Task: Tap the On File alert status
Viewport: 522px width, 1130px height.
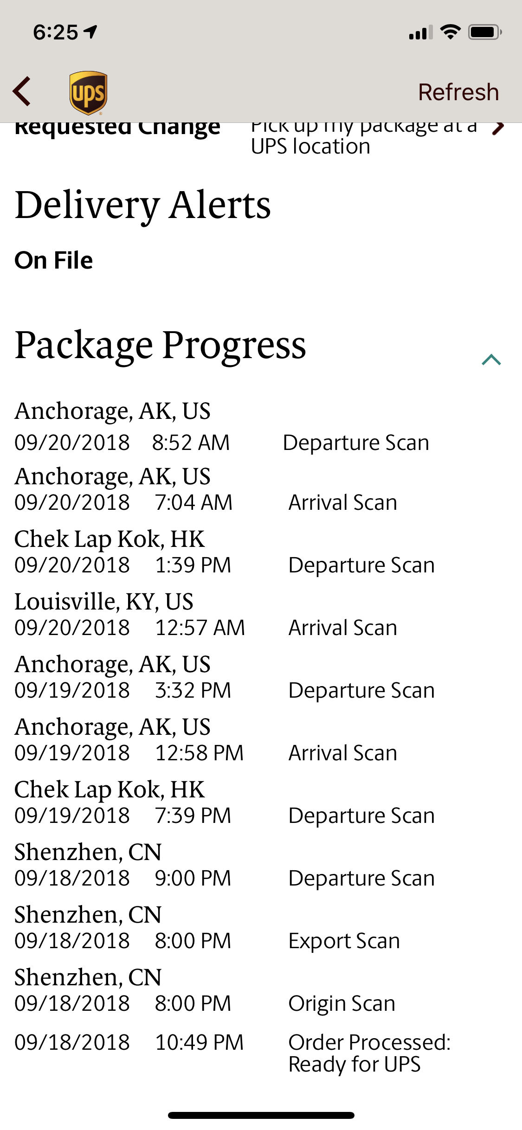Action: 54,260
